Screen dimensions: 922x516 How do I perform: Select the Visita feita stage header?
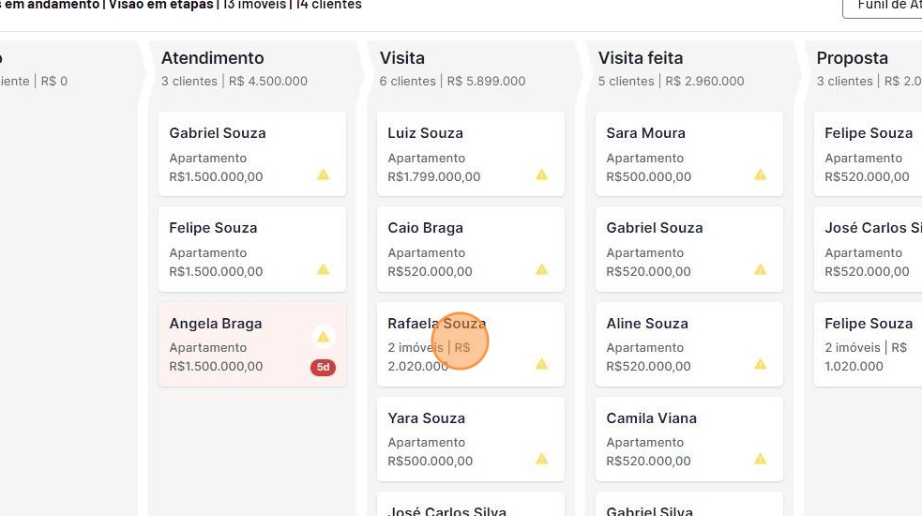coord(641,58)
